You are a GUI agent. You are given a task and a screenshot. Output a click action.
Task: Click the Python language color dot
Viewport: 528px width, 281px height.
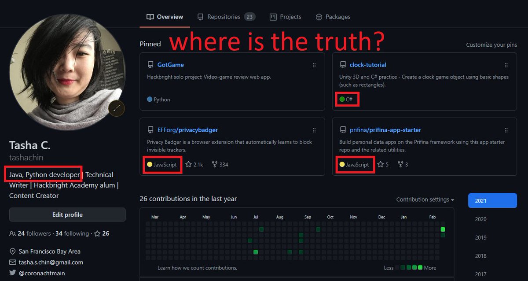point(150,100)
